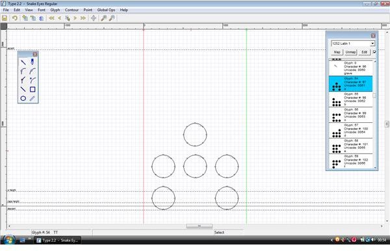Click the horizontal scrollbar thumb below the canvas

tap(200, 226)
